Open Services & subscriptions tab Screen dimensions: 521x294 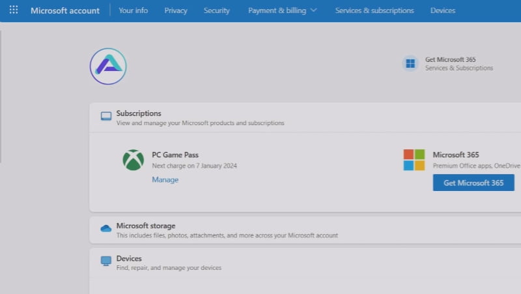click(374, 10)
